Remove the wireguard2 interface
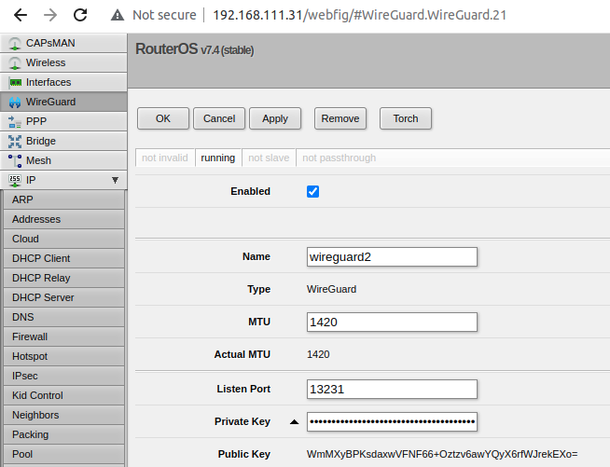610x467 pixels. click(340, 118)
